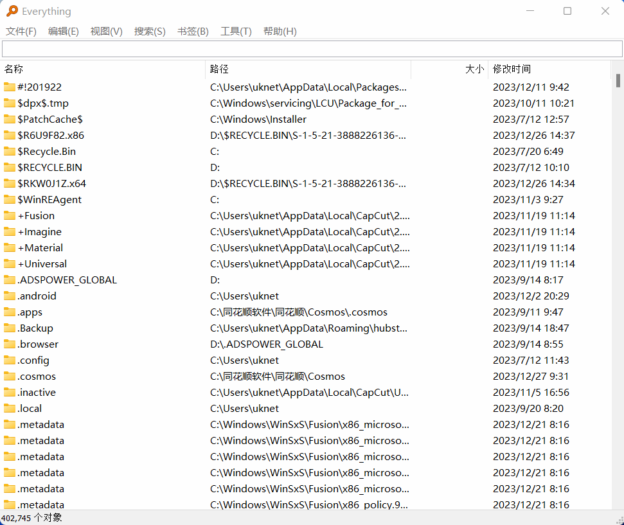Screen dimensions: 624x525
Task: Click the folder icon of $RKW0J1Z.x64
Action: [10, 183]
